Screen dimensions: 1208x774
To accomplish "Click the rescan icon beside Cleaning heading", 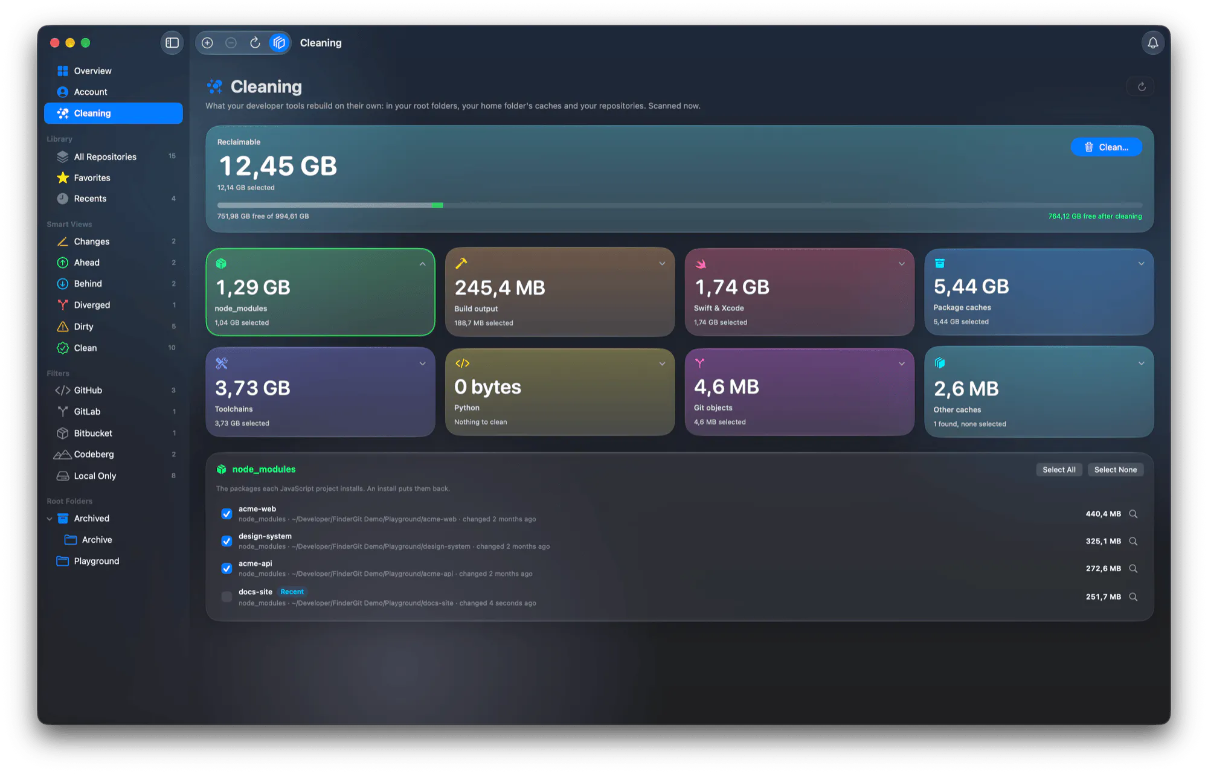I will [1141, 87].
